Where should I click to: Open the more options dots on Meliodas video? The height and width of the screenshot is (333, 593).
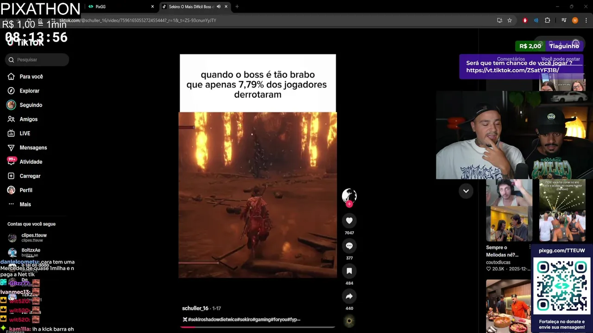(x=530, y=247)
